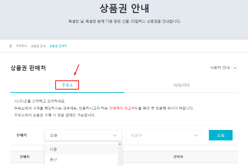Screen dimensions: 248x166
Task: Open 주유하다 breadcrumb link
Action: click(x=21, y=46)
